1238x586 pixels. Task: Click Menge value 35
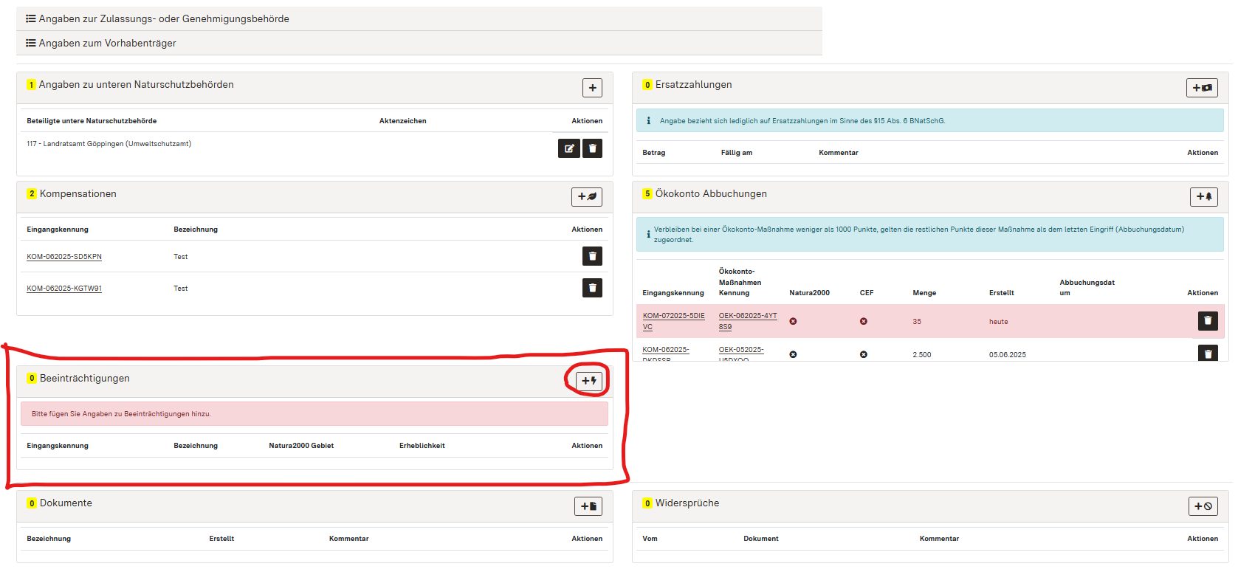tap(917, 322)
